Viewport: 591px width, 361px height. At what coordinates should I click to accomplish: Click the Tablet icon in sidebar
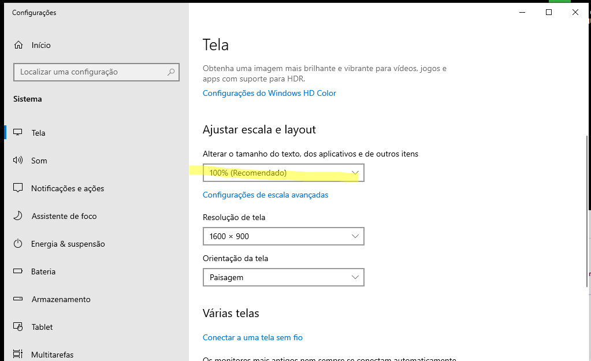(x=18, y=327)
